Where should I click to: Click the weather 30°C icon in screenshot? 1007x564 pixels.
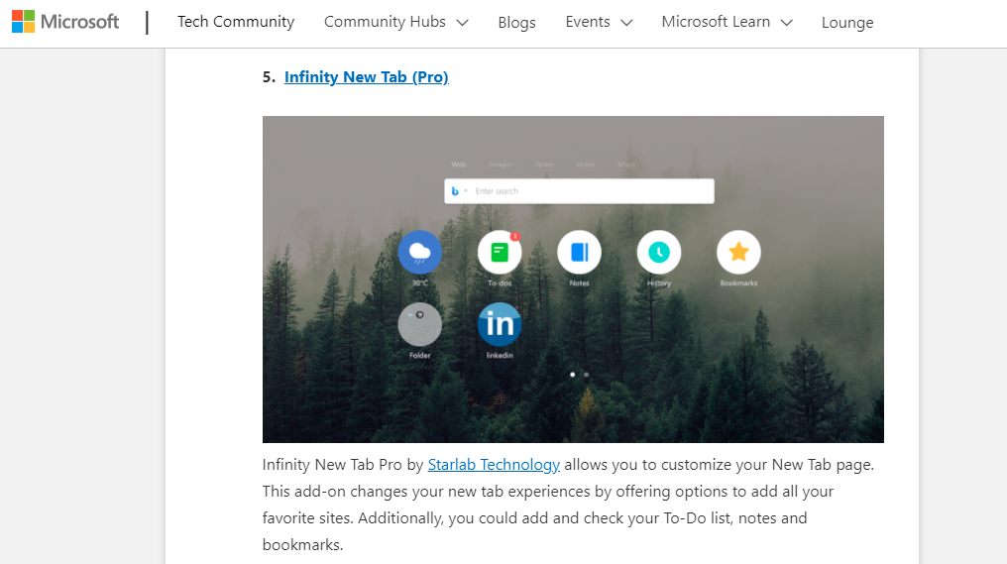420,252
